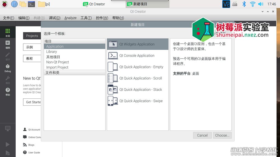This screenshot has width=280, height=157.
Task: Open the Wi-Fi network menu
Action: tap(253, 4)
